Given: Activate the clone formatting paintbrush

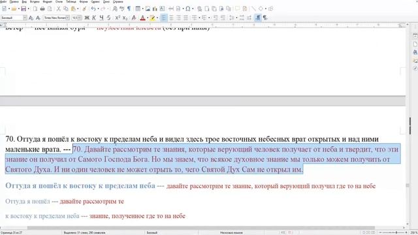Looking at the screenshot, I should click(x=84, y=8).
